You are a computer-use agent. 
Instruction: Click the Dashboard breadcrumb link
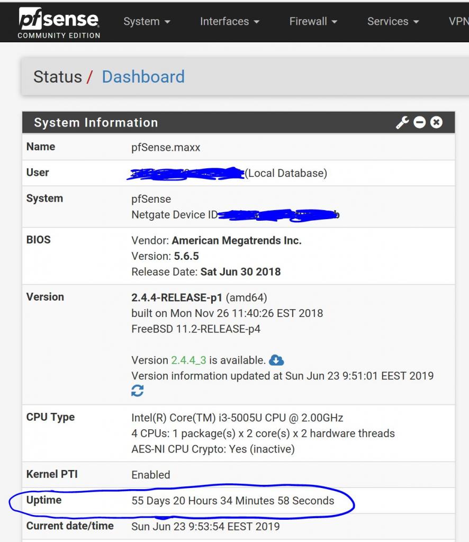(143, 77)
